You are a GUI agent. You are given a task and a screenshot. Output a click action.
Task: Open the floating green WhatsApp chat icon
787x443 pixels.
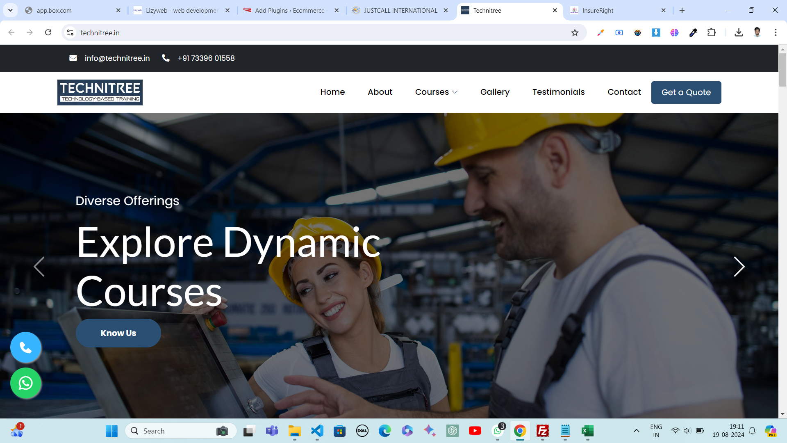tap(25, 383)
